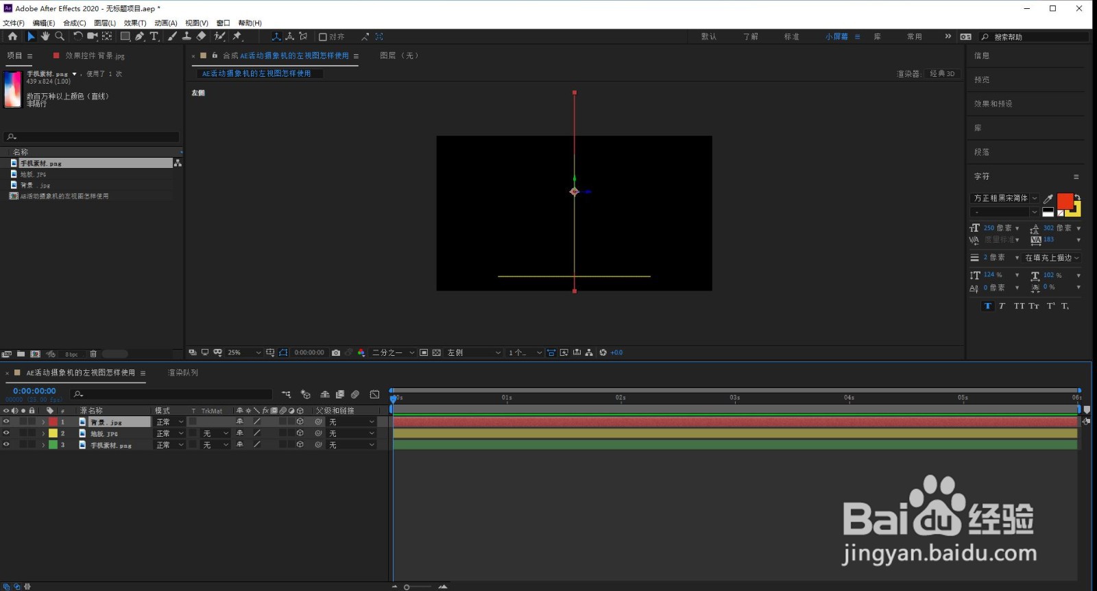The height and width of the screenshot is (591, 1097).
Task: Click the Local Axis Mode icon
Action: tap(276, 36)
